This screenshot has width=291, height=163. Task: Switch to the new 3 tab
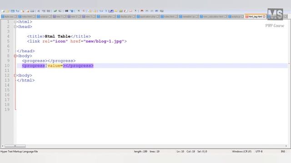click(x=89, y=17)
